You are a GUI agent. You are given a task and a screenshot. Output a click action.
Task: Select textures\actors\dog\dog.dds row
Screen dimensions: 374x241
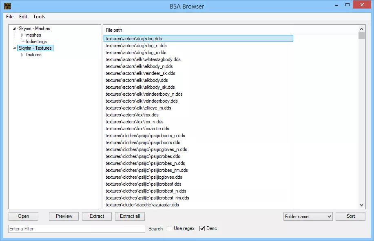tap(198, 39)
